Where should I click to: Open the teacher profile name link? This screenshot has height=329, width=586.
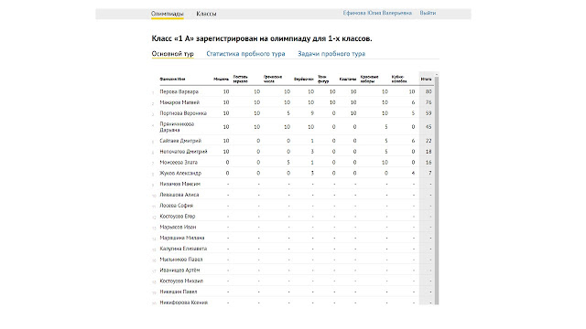click(x=377, y=13)
